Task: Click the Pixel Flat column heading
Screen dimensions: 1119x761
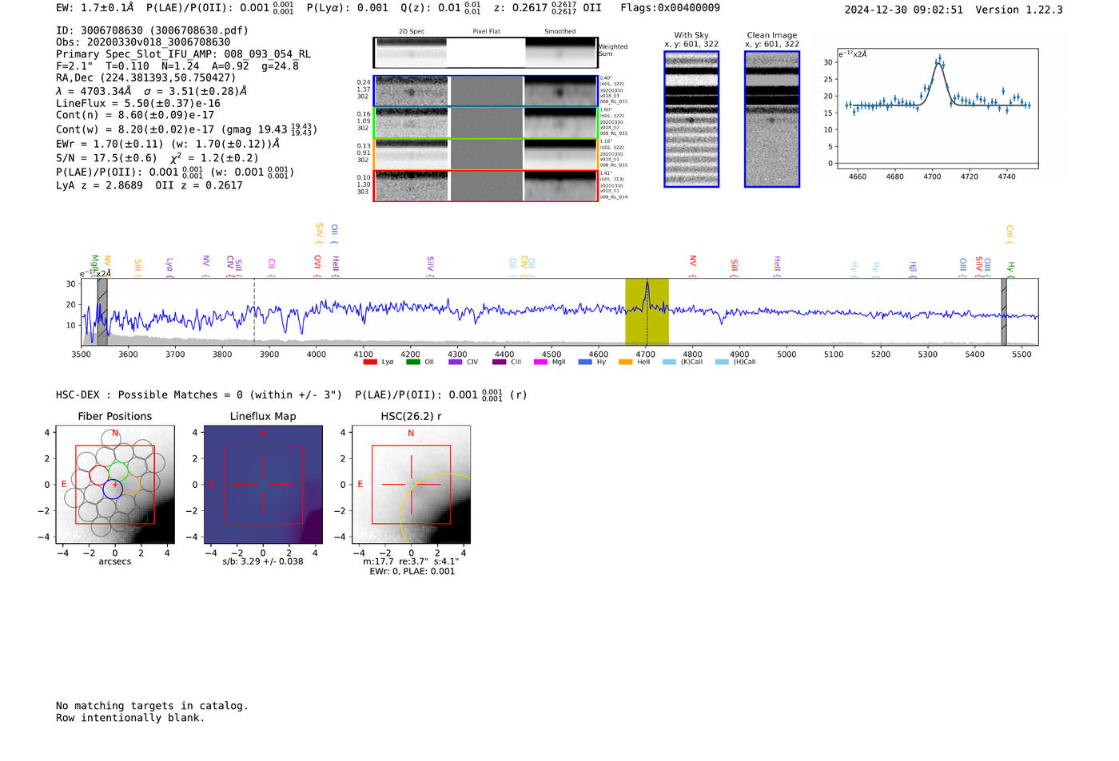Action: pos(486,32)
